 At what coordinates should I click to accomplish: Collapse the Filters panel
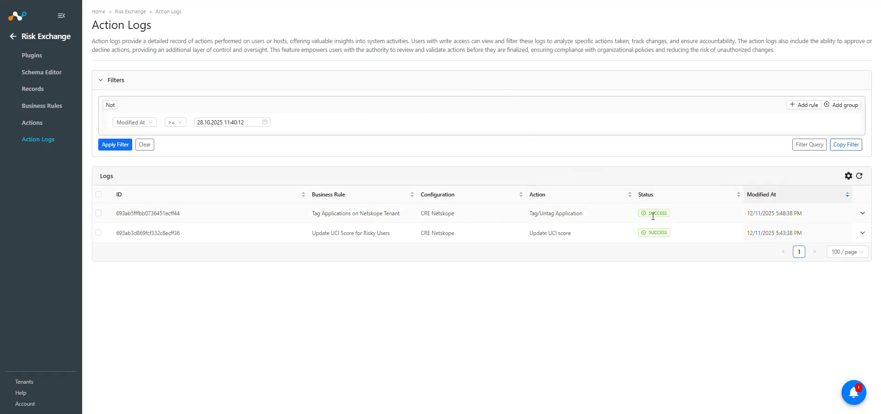click(101, 80)
